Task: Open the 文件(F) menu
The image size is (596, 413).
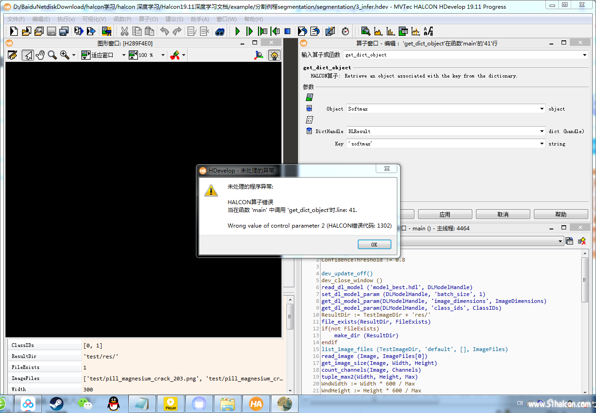Action: pyautogui.click(x=16, y=19)
